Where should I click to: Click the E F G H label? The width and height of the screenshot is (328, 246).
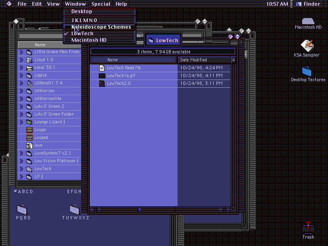(74, 191)
